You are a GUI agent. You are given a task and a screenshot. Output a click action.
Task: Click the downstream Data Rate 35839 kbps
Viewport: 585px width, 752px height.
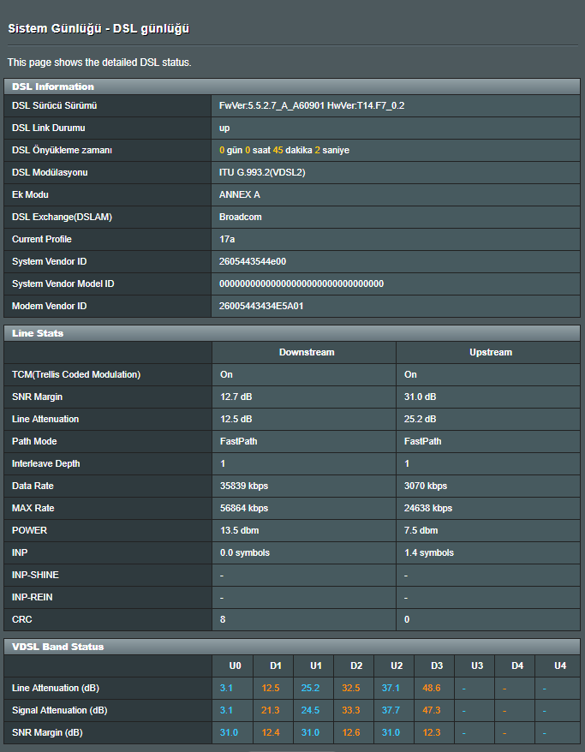click(243, 486)
